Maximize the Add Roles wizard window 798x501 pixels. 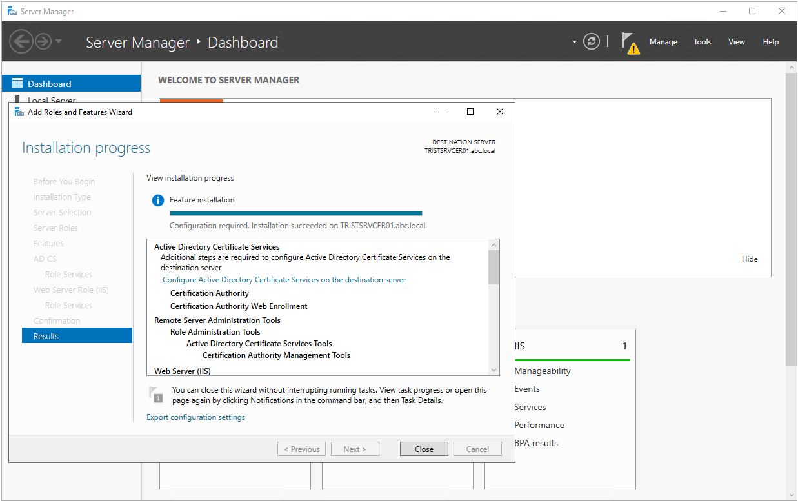tap(470, 112)
